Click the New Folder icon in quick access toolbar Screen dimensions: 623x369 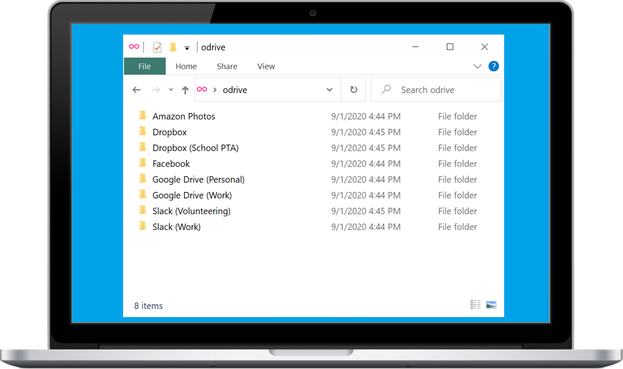[x=174, y=47]
